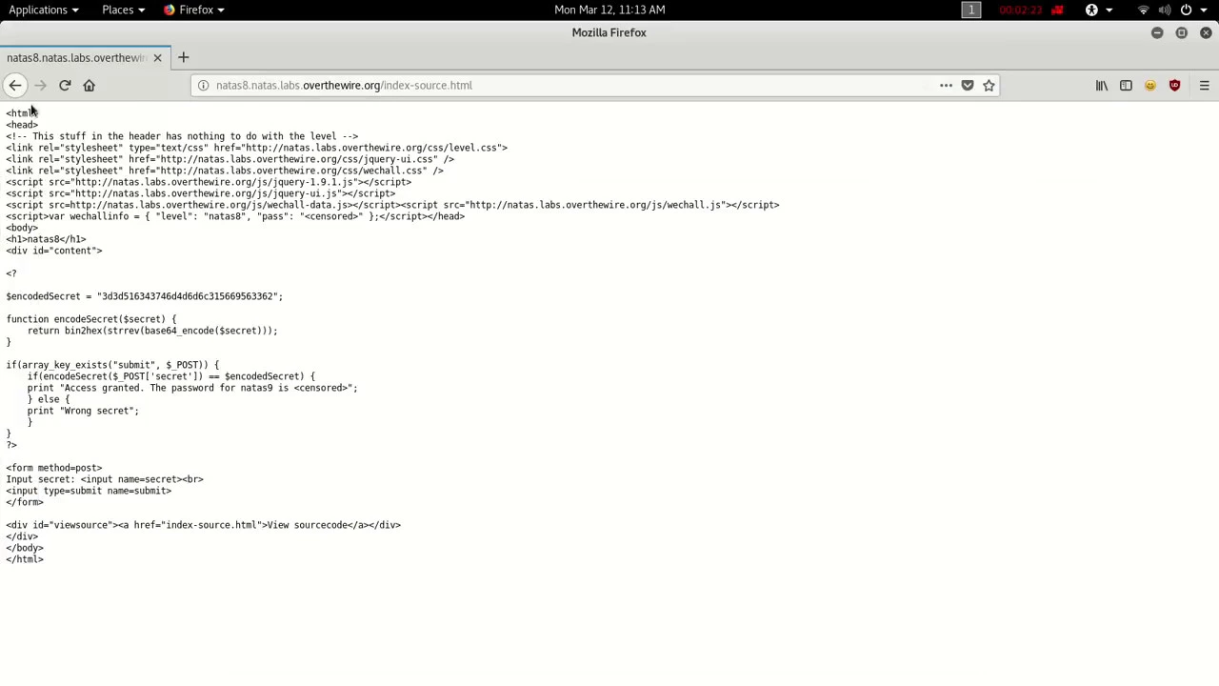Close the Firefox window
Viewport: 1219px width, 686px height.
coord(1206,33)
